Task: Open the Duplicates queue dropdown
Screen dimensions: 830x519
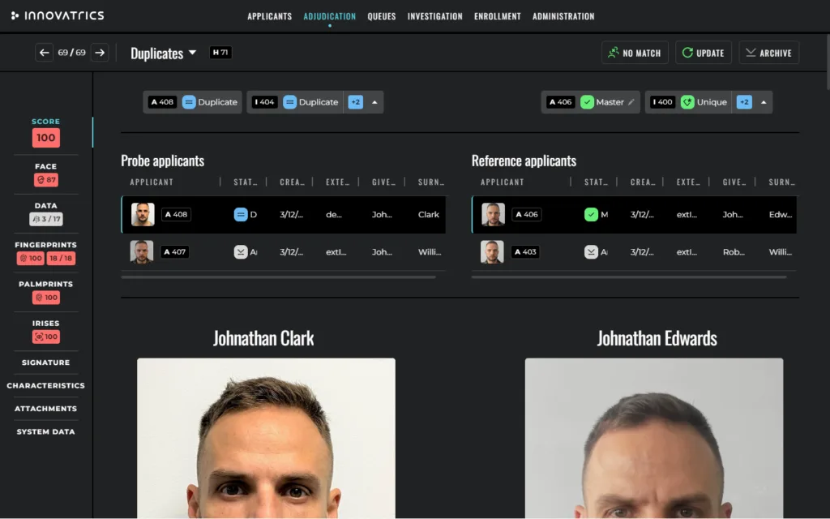Action: pyautogui.click(x=164, y=53)
